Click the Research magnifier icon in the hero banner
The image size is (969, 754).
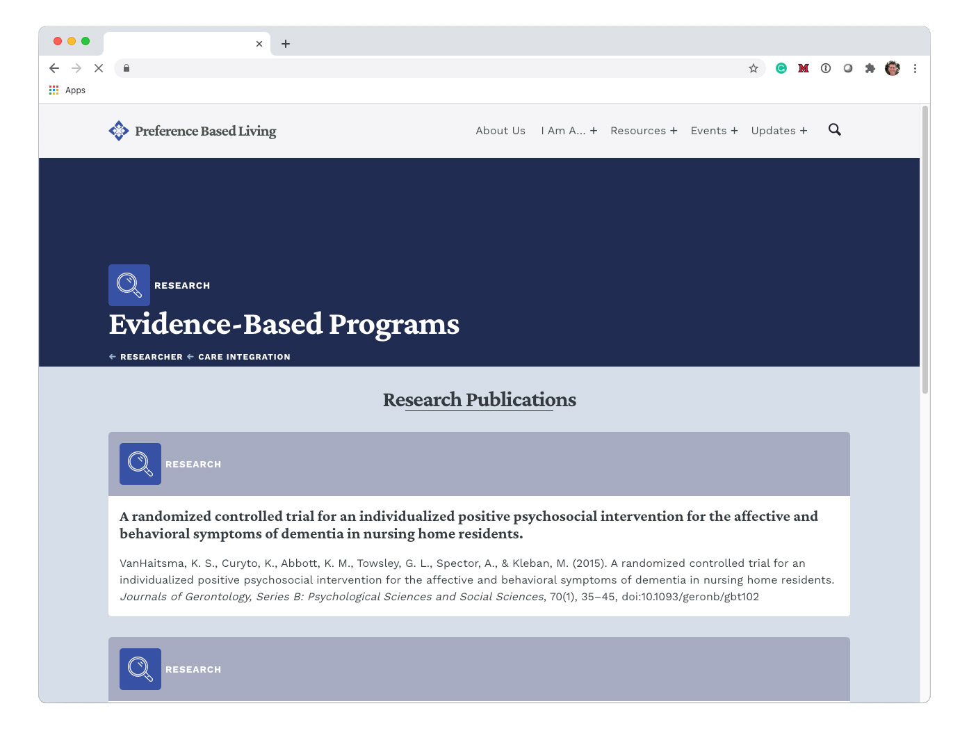pos(129,285)
